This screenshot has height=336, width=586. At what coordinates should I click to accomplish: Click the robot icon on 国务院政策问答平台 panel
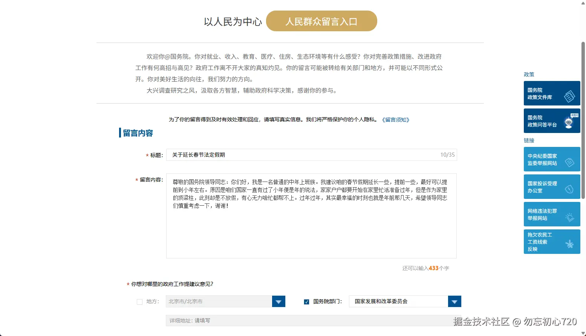click(568, 122)
